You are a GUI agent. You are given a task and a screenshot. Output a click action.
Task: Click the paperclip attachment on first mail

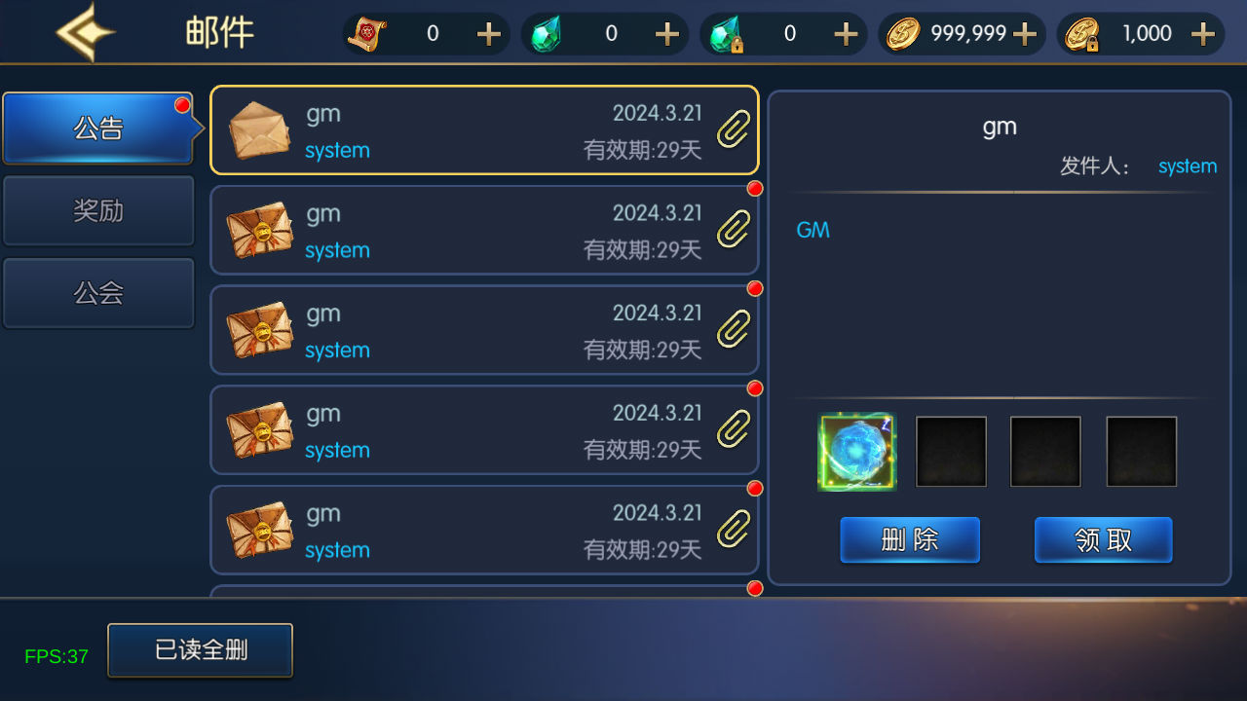pyautogui.click(x=734, y=129)
